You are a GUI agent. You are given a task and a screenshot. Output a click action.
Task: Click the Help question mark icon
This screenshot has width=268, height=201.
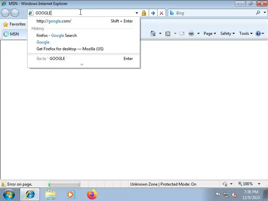(258, 33)
